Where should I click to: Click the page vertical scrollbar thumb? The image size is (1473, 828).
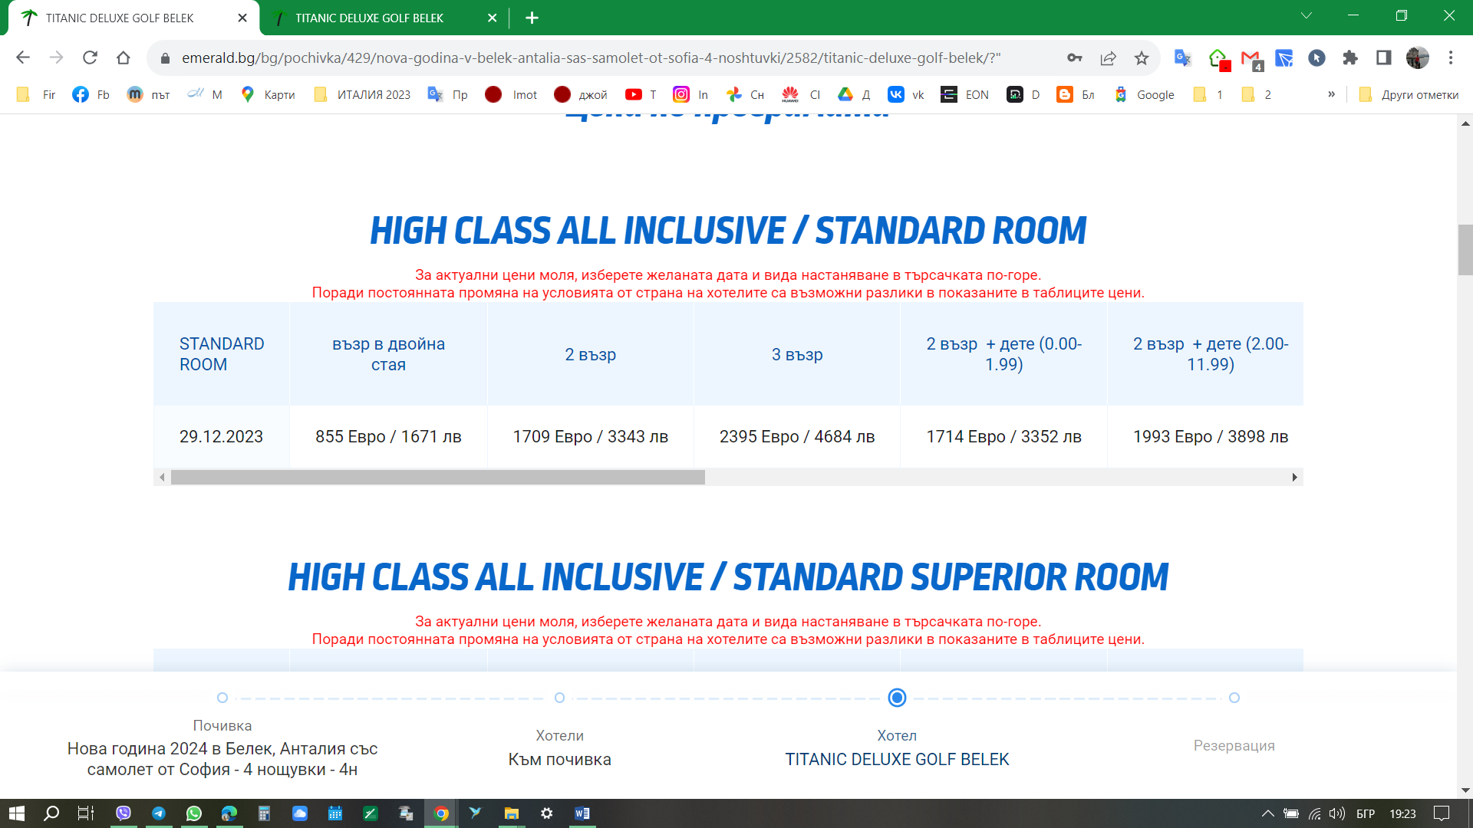coord(1465,249)
